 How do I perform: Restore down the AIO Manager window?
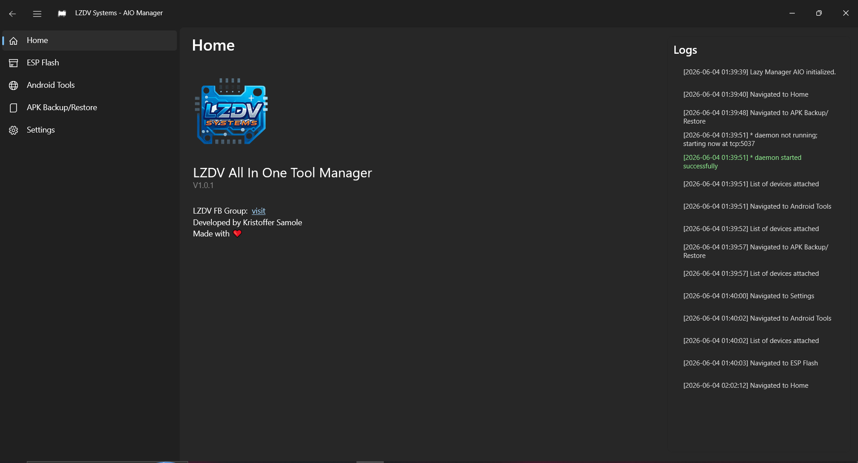point(819,13)
